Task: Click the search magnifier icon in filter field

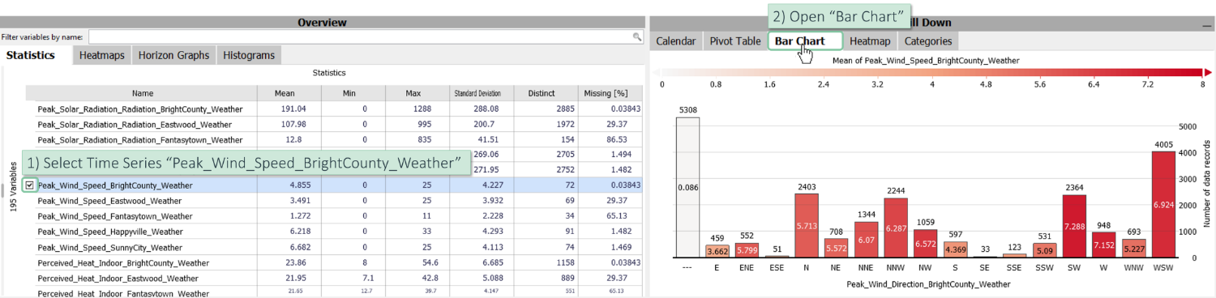Action: pos(637,37)
